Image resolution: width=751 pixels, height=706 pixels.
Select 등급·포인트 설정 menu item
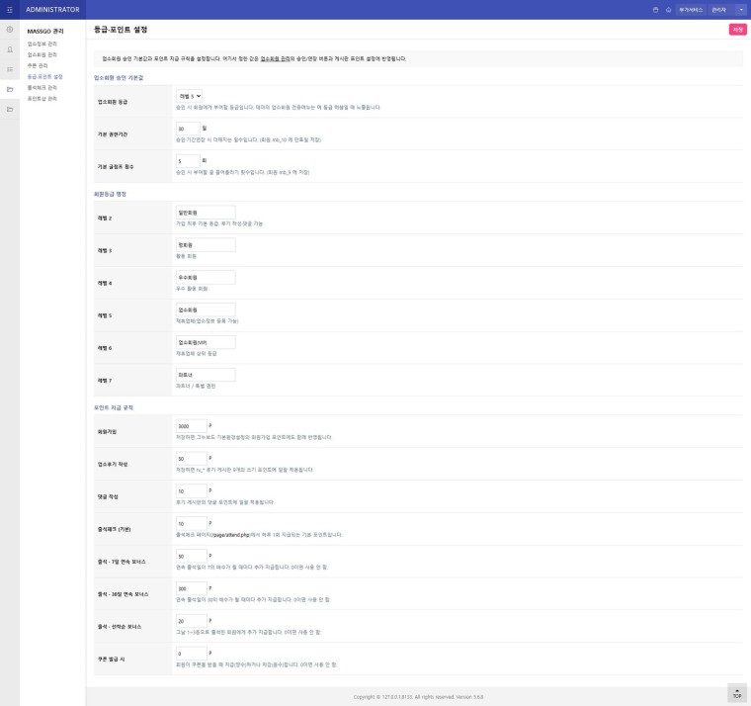click(45, 77)
